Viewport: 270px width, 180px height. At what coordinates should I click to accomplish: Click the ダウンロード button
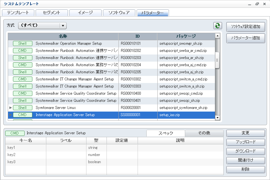(245, 151)
